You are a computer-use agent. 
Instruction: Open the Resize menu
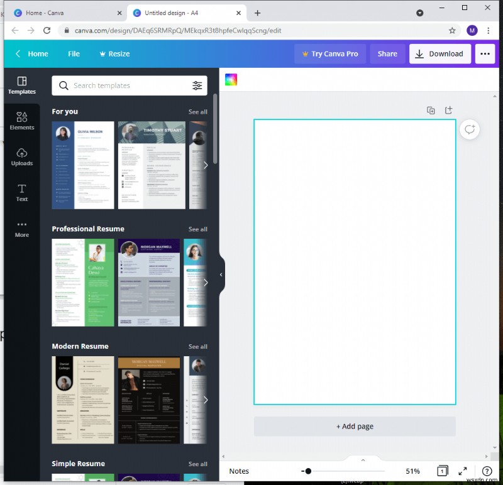[114, 54]
